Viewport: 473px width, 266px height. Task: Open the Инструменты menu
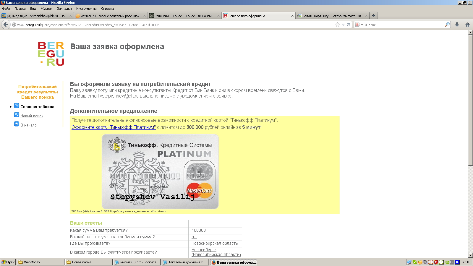(x=86, y=9)
